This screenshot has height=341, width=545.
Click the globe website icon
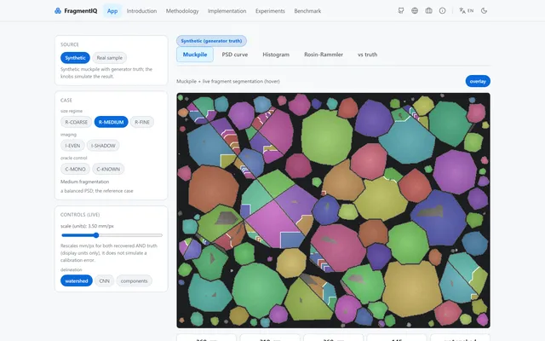pyautogui.click(x=415, y=11)
